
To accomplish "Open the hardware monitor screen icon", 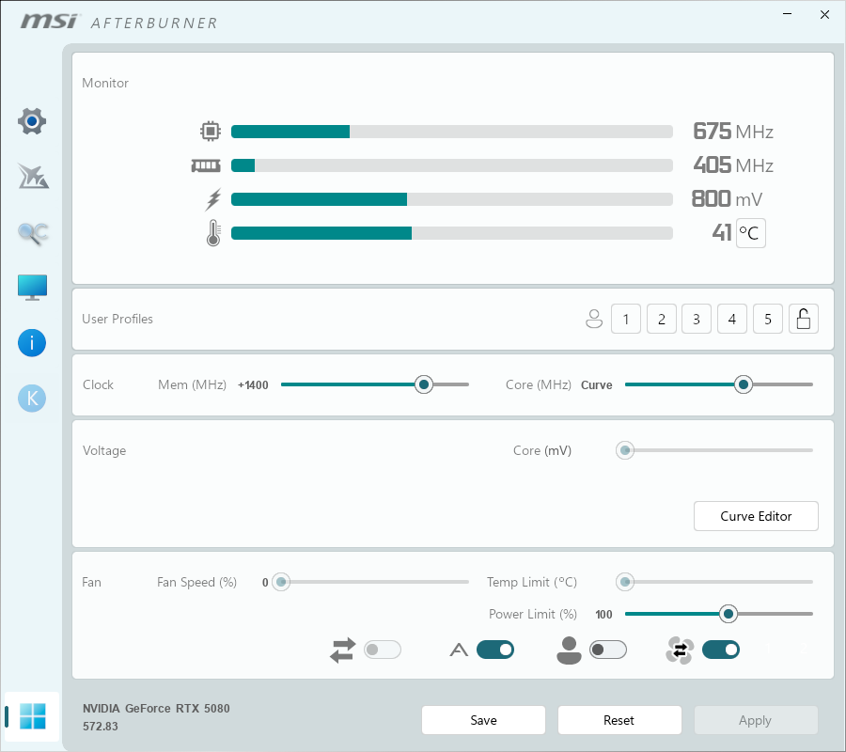I will tap(32, 288).
